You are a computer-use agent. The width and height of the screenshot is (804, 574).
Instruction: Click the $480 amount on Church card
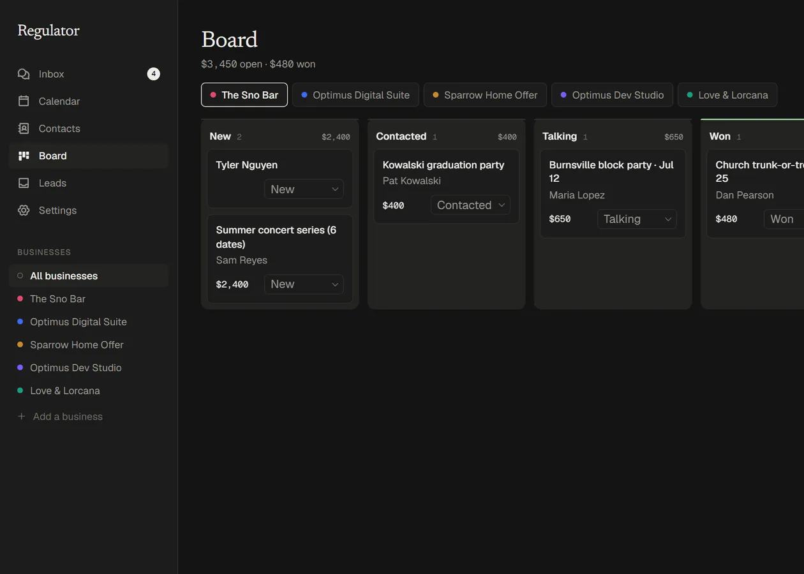coord(727,219)
